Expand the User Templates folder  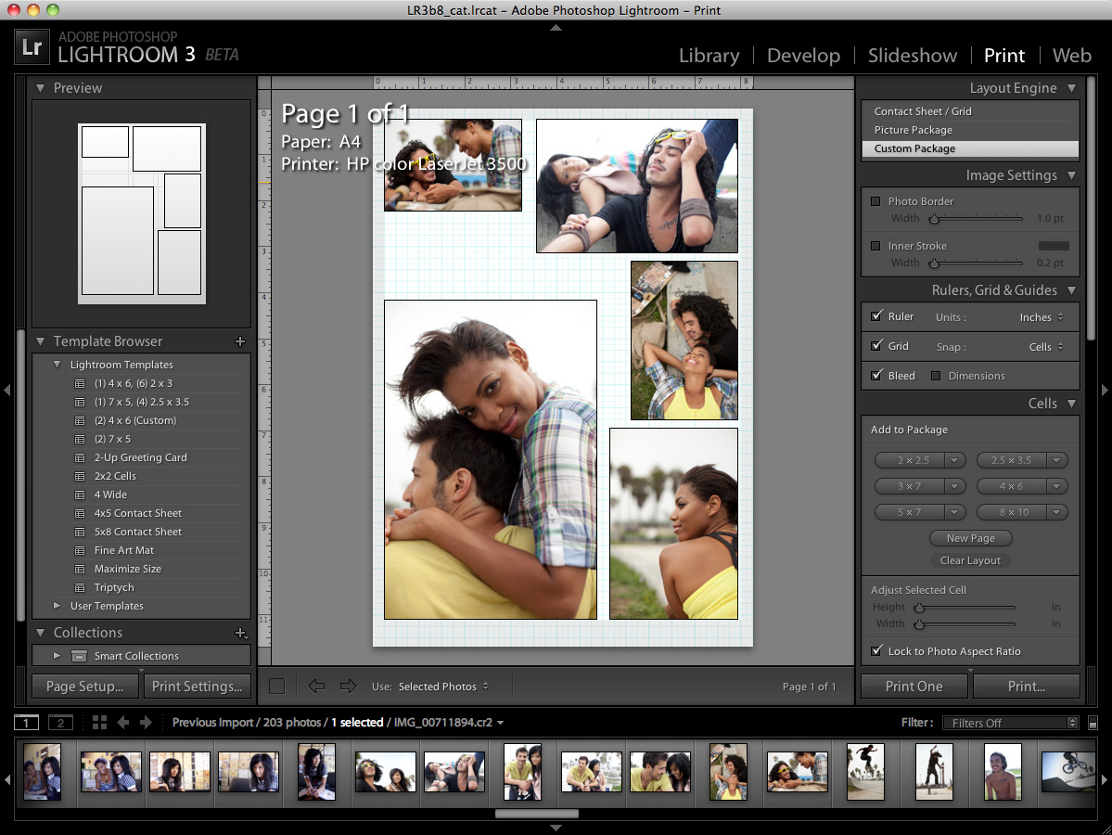click(x=58, y=606)
